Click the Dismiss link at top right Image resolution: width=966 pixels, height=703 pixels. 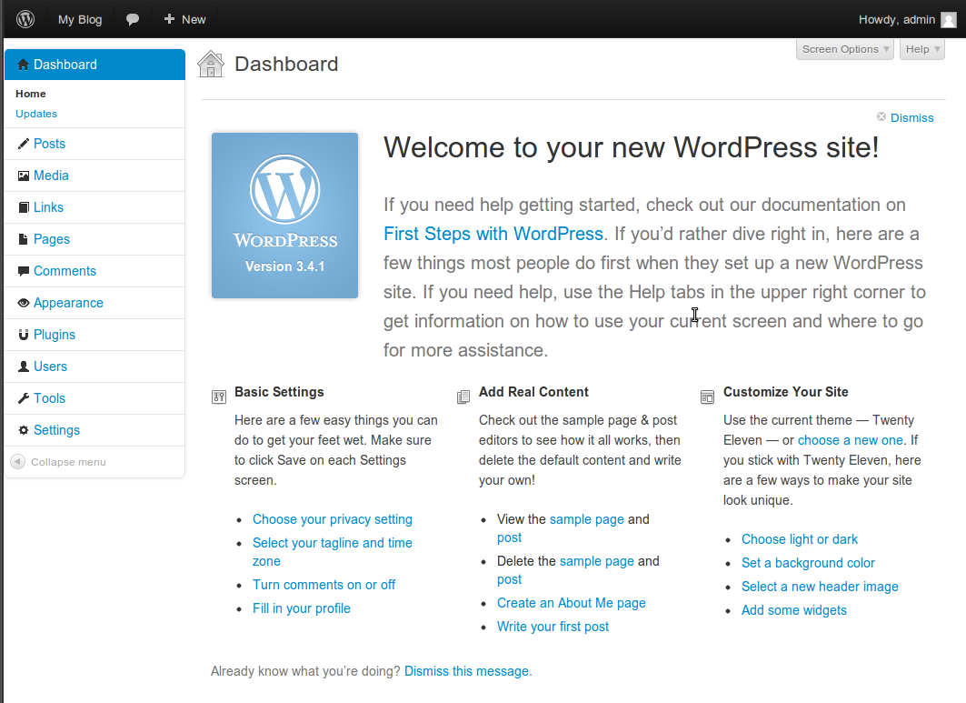point(911,118)
